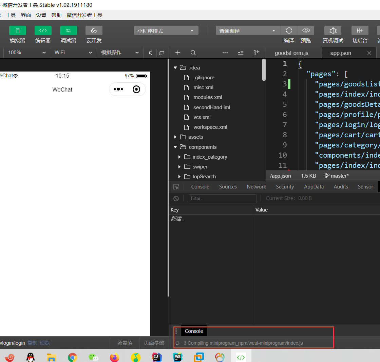This screenshot has width=380, height=362.
Task: Switch to app.json editor tab
Action: [x=341, y=53]
